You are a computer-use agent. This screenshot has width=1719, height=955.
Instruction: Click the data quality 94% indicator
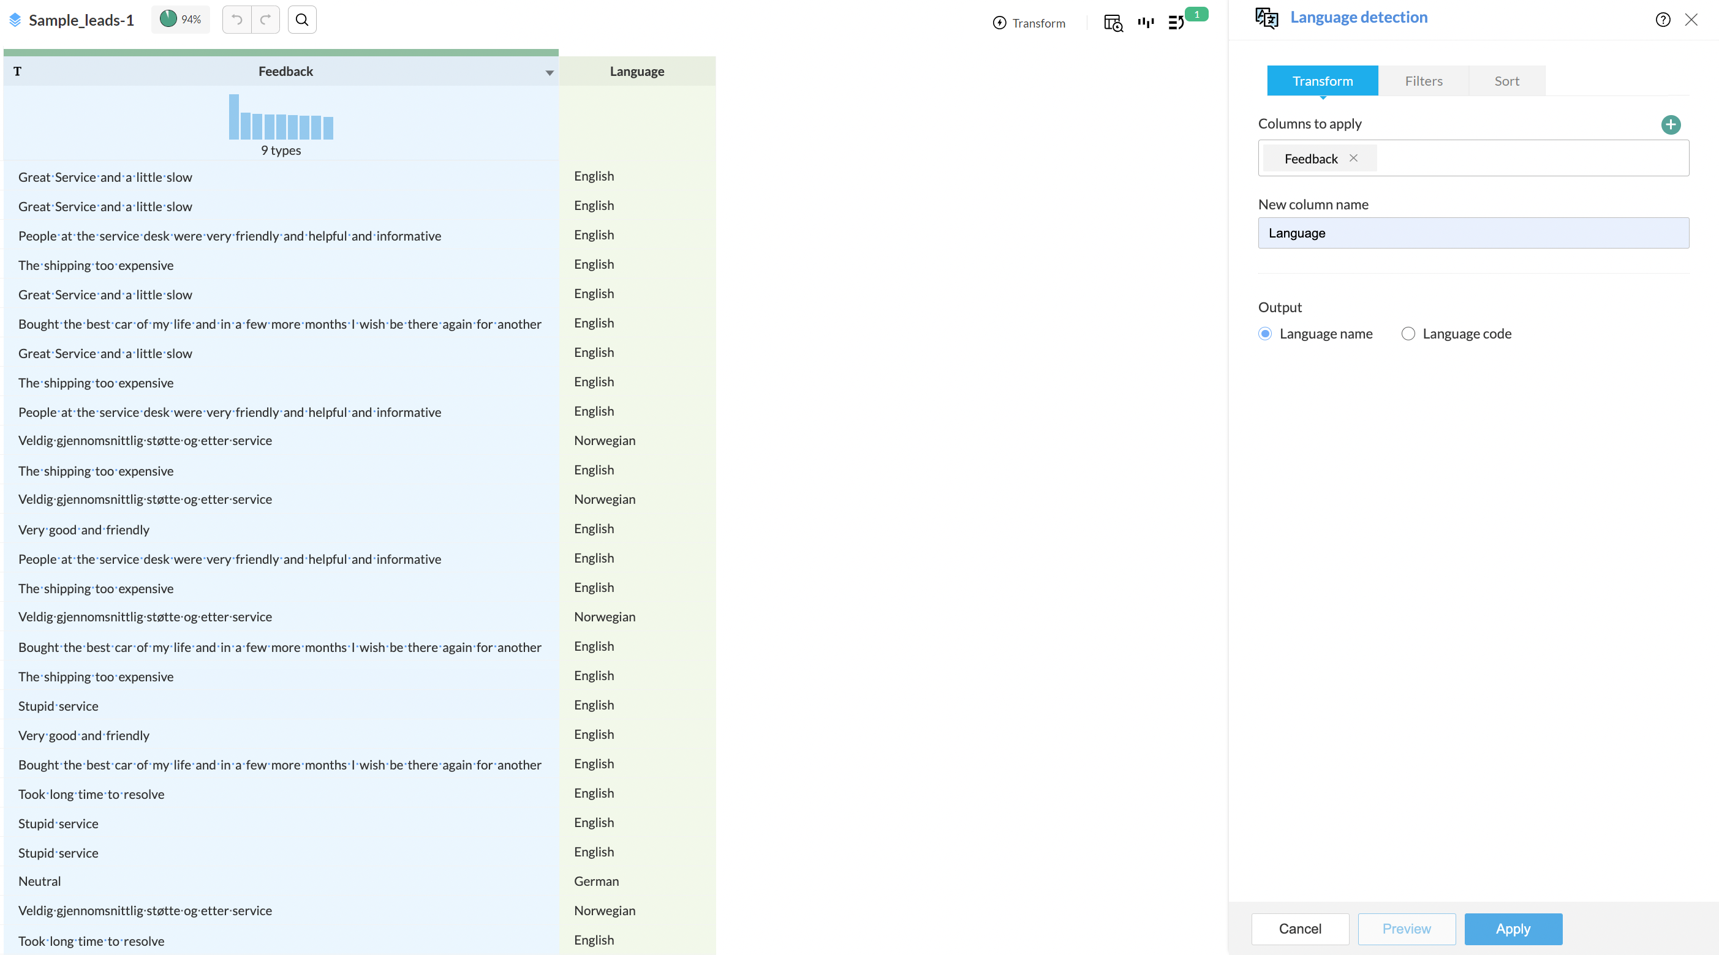pyautogui.click(x=181, y=20)
